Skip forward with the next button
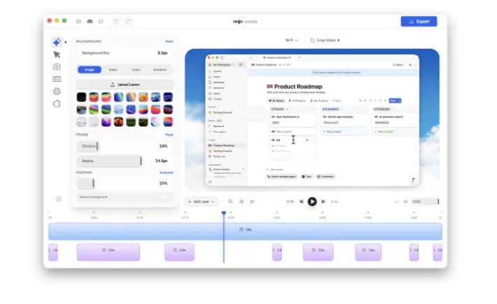 (324, 201)
